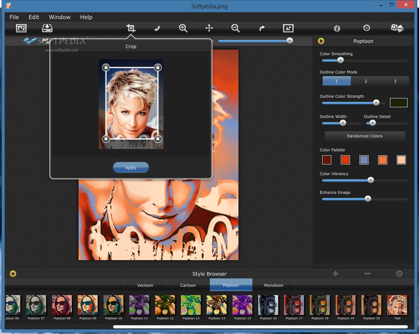Select the Crop tool icon

131,28
